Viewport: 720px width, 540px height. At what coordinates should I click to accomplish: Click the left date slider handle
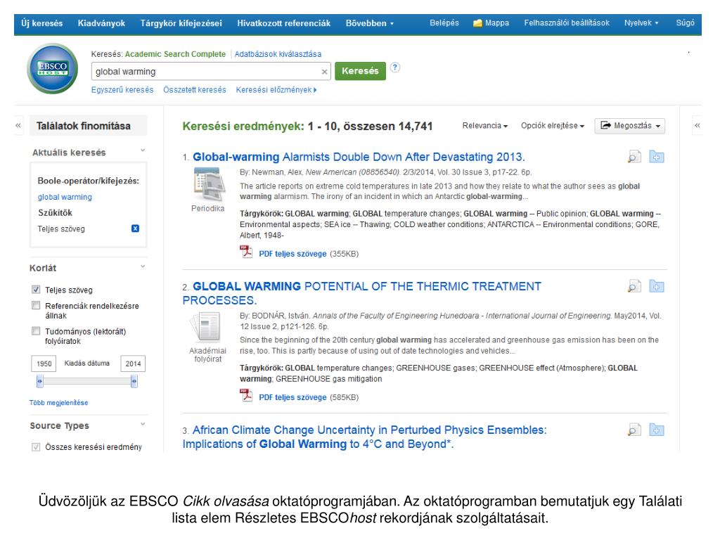coord(40,381)
